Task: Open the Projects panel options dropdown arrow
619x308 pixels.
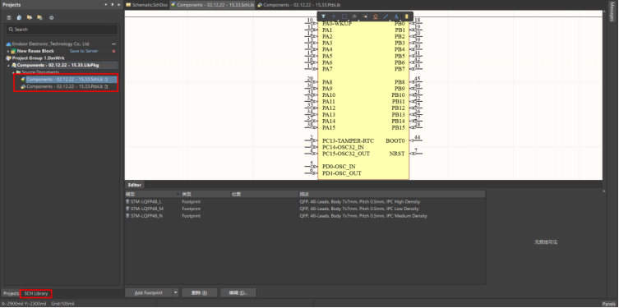Action: pos(106,5)
